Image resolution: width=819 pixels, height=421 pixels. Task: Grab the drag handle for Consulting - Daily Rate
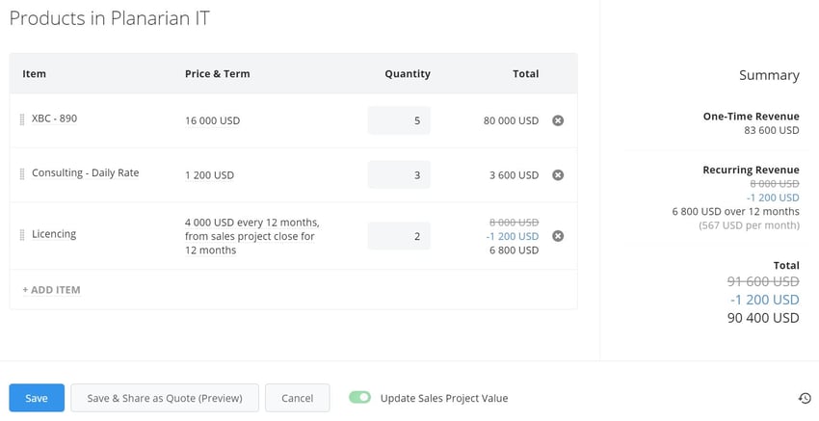pos(22,174)
